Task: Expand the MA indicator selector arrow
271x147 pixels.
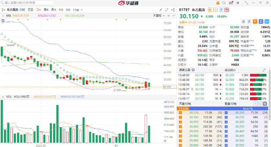Action: tap(3, 16)
